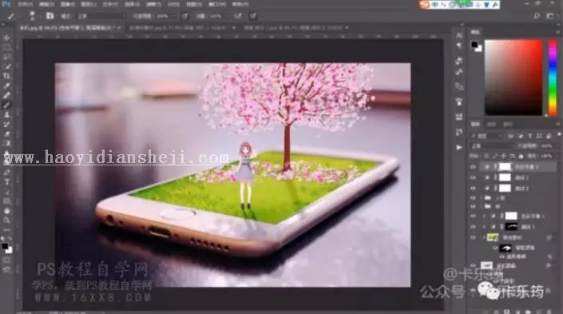Viewport: 563px width, 314px height.
Task: Click the lock all layer icon
Action: (x=521, y=157)
